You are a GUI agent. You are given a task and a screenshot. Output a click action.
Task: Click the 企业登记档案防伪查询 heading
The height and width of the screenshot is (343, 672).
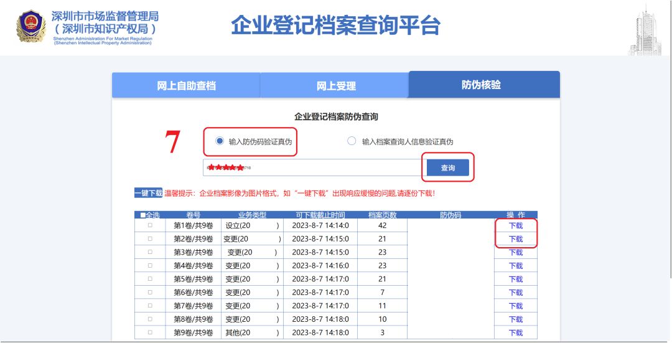click(336, 116)
